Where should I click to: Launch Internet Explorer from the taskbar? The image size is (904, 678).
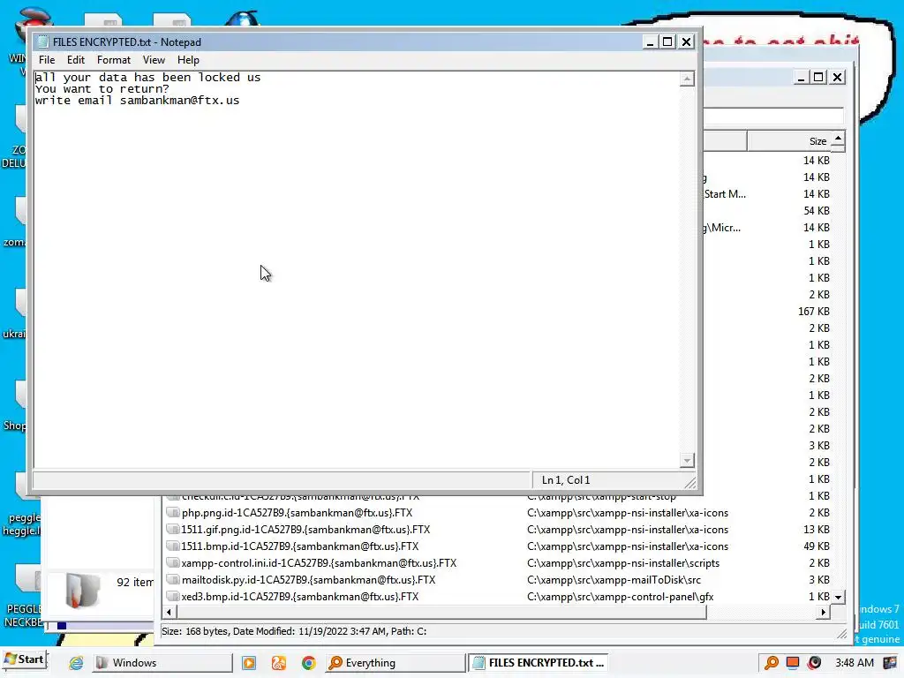76,663
